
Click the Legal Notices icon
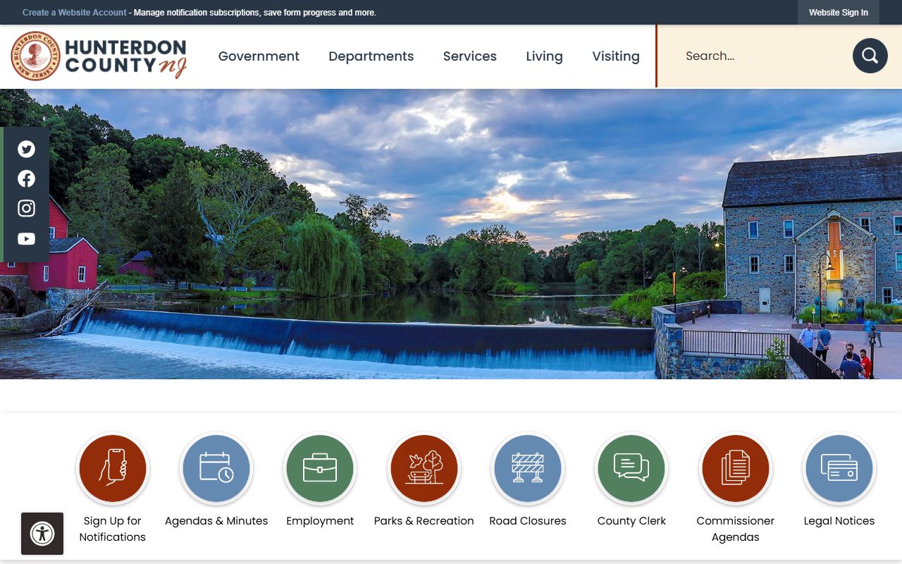coord(839,468)
